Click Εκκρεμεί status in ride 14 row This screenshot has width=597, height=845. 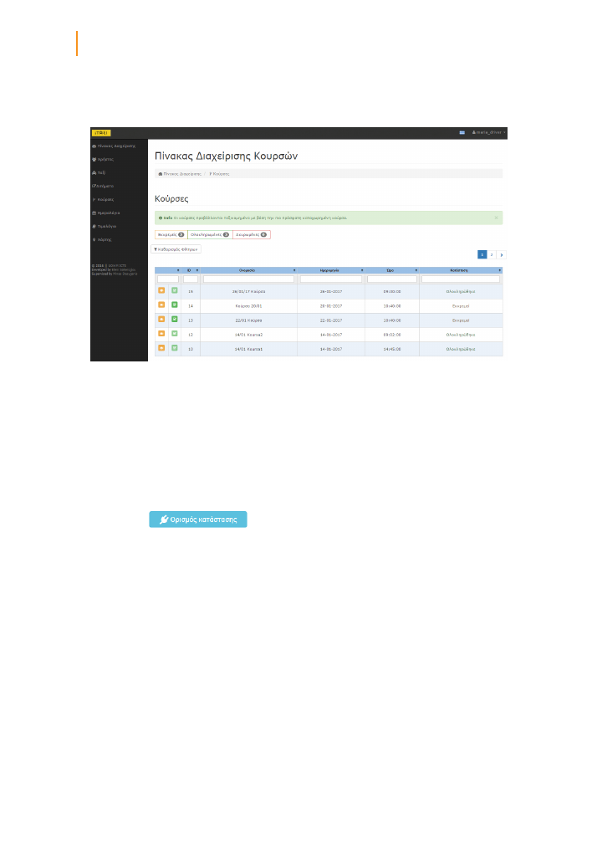tap(461, 306)
